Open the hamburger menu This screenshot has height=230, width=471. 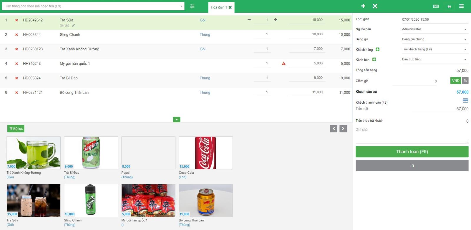[x=461, y=6]
